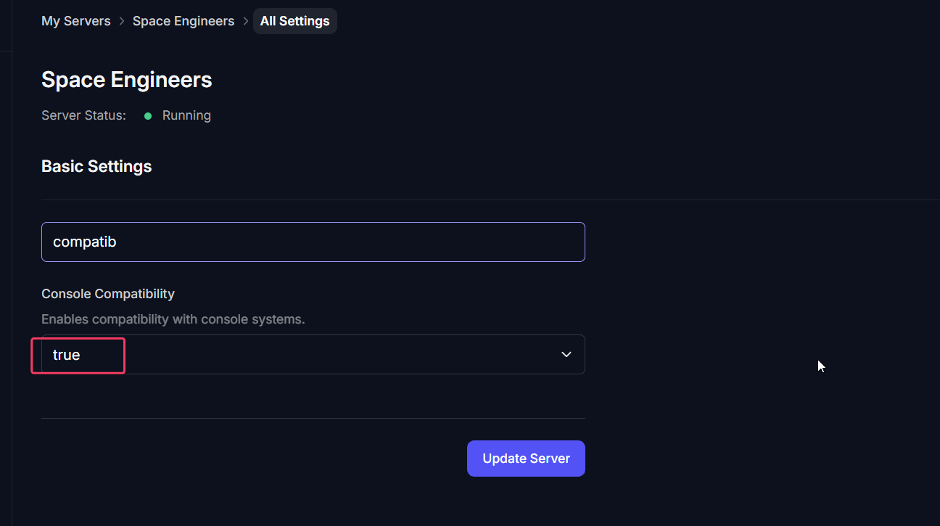The height and width of the screenshot is (526, 940).
Task: Navigate to Space Engineers via the breadcrumb
Action: tap(183, 21)
